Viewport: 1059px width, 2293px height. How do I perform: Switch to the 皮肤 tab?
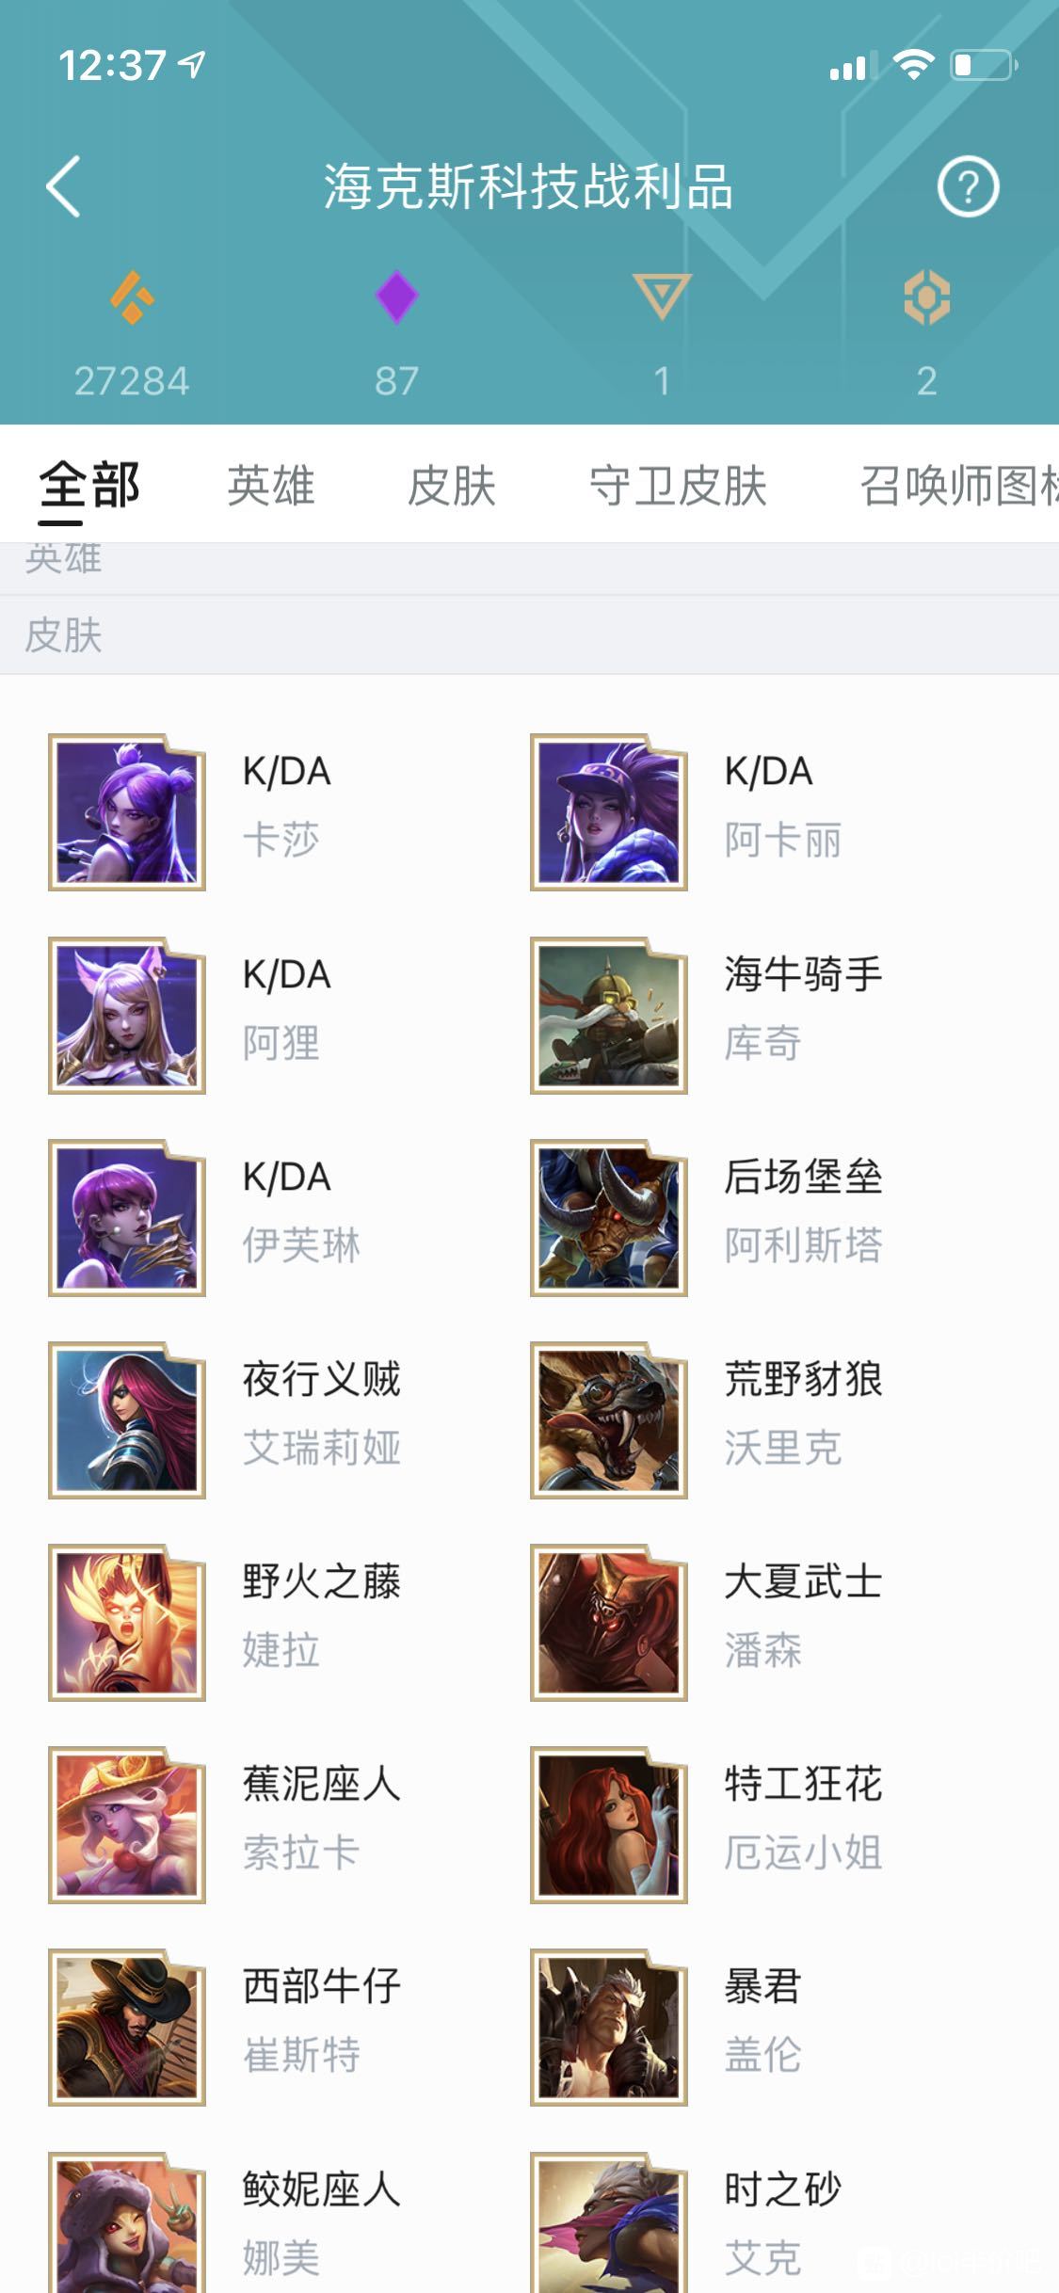[x=451, y=486]
